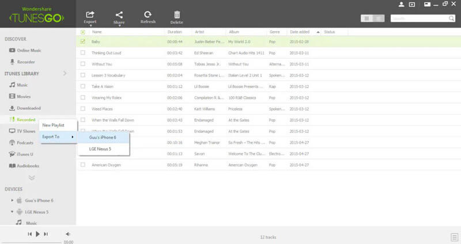Screen dimensions: 461x244
Task: Export to LGE Nexus 5
Action: coord(104,149)
